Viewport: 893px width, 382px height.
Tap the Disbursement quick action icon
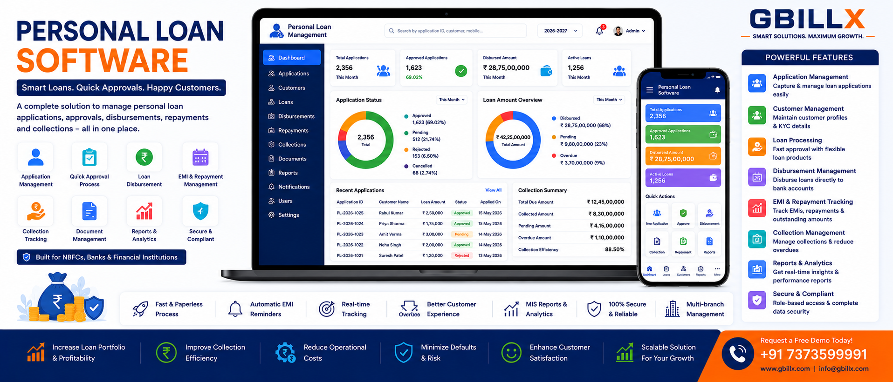click(x=709, y=213)
